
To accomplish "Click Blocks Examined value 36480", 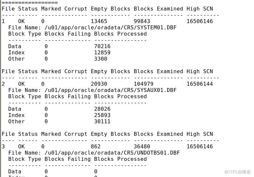I will pyautogui.click(x=142, y=146).
